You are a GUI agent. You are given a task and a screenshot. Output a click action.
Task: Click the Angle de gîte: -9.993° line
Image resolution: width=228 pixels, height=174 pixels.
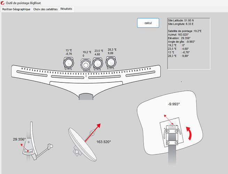(181, 42)
